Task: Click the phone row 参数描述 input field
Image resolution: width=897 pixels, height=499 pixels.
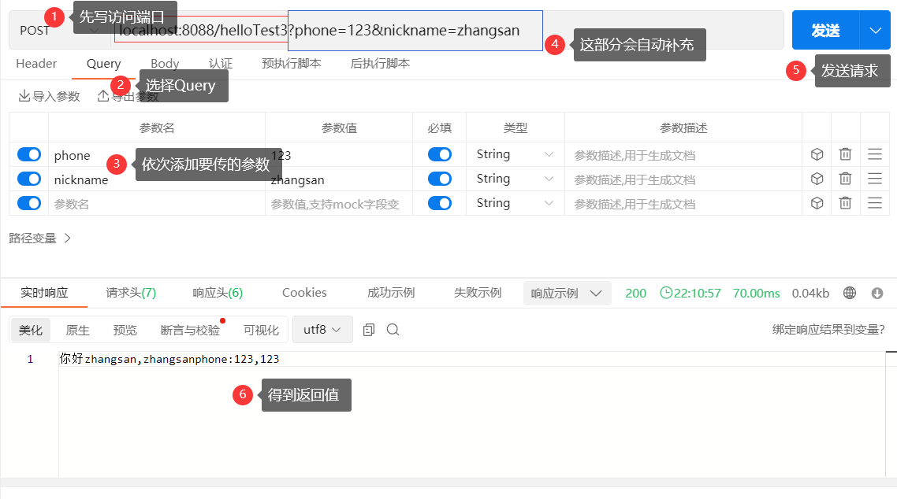Action: point(683,155)
